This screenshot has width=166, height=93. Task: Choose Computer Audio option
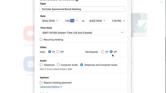pos(58,65)
